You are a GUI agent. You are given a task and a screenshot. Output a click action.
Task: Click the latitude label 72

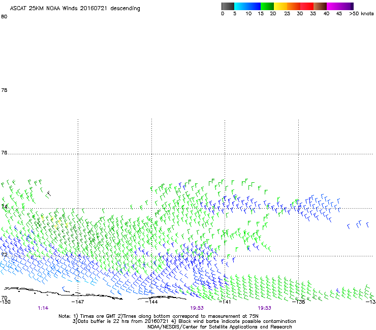4,254
